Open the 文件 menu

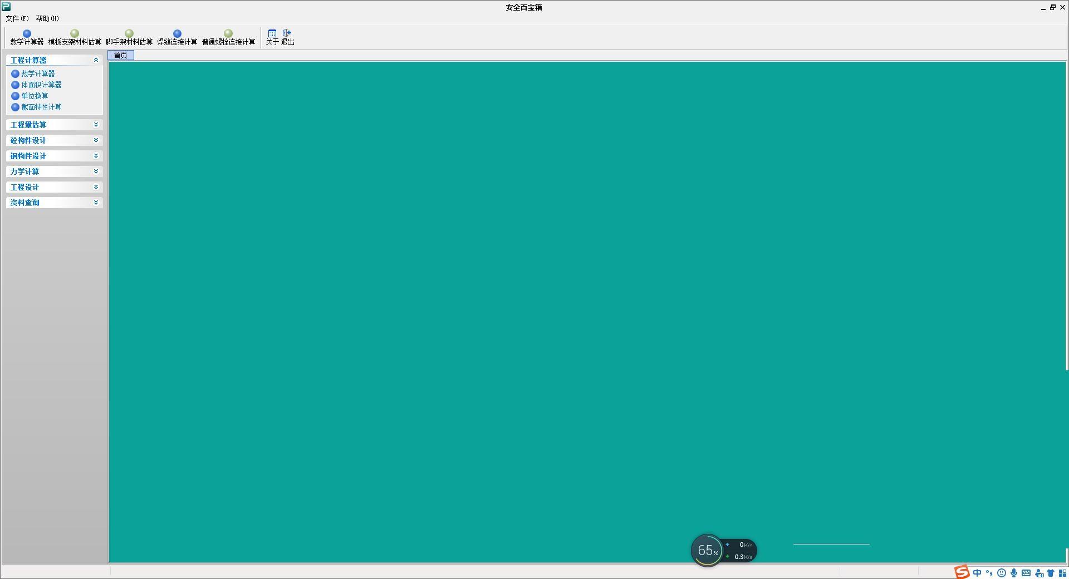17,18
